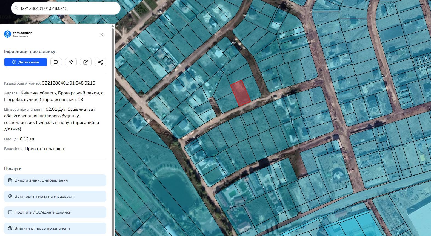Click the zem.center logo
The height and width of the screenshot is (236, 431).
pos(18,34)
